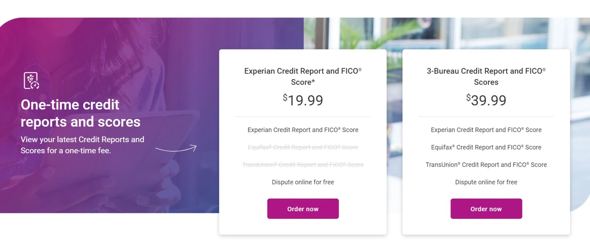The image size is (590, 246).
Task: Select the crossed-out Equifax Credit Report option
Action: point(303,147)
